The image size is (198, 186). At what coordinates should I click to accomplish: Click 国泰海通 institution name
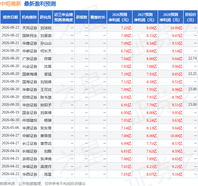(x=30, y=74)
